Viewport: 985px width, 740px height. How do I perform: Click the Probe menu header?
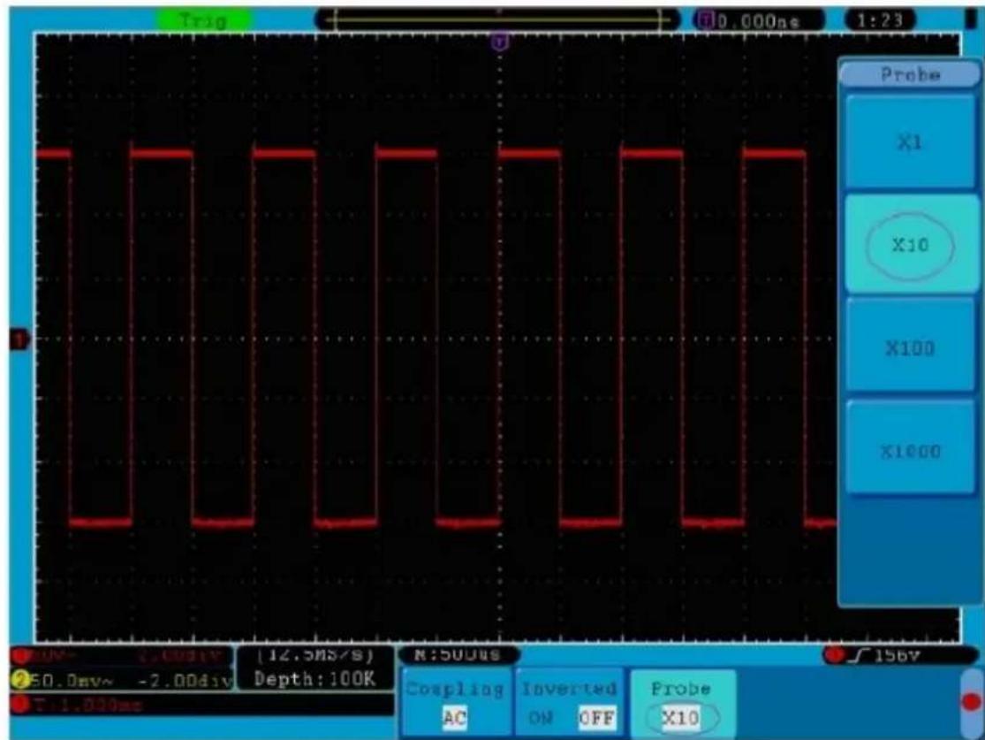click(910, 75)
